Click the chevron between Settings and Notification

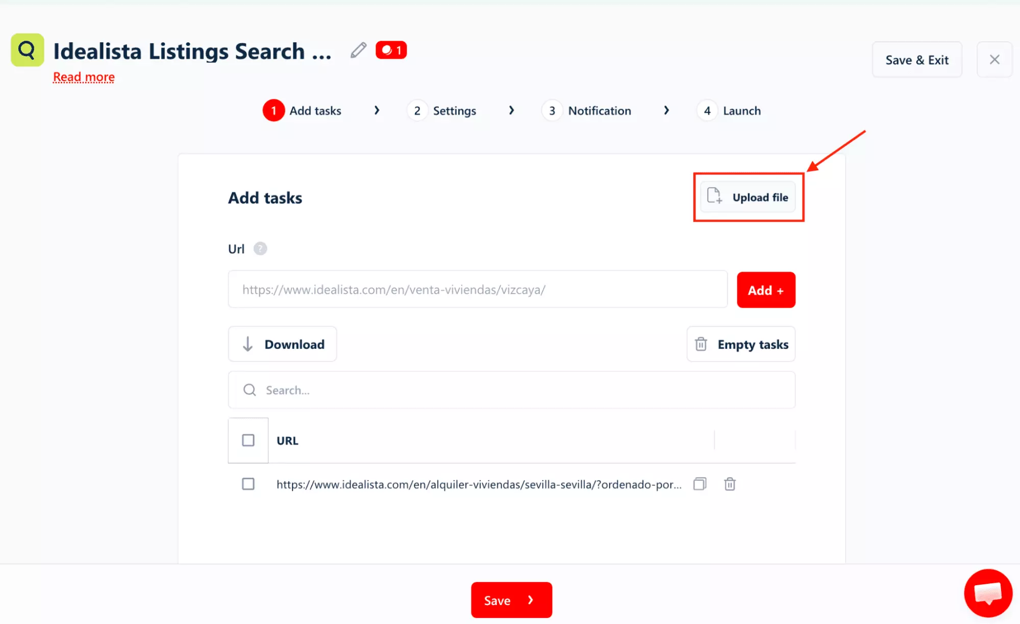pos(511,110)
